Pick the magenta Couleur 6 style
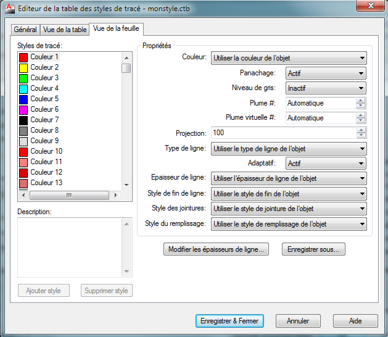 pos(44,109)
